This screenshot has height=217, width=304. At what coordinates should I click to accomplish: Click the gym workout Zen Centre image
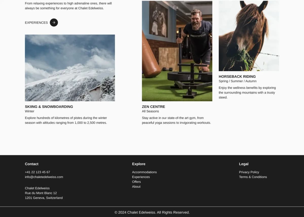(177, 51)
